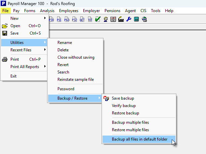Select Restore backup
The width and height of the screenshot is (206, 154).
coord(139,113)
